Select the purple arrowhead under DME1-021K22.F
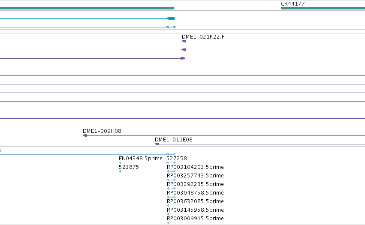This screenshot has height=225, width=365. point(184,41)
